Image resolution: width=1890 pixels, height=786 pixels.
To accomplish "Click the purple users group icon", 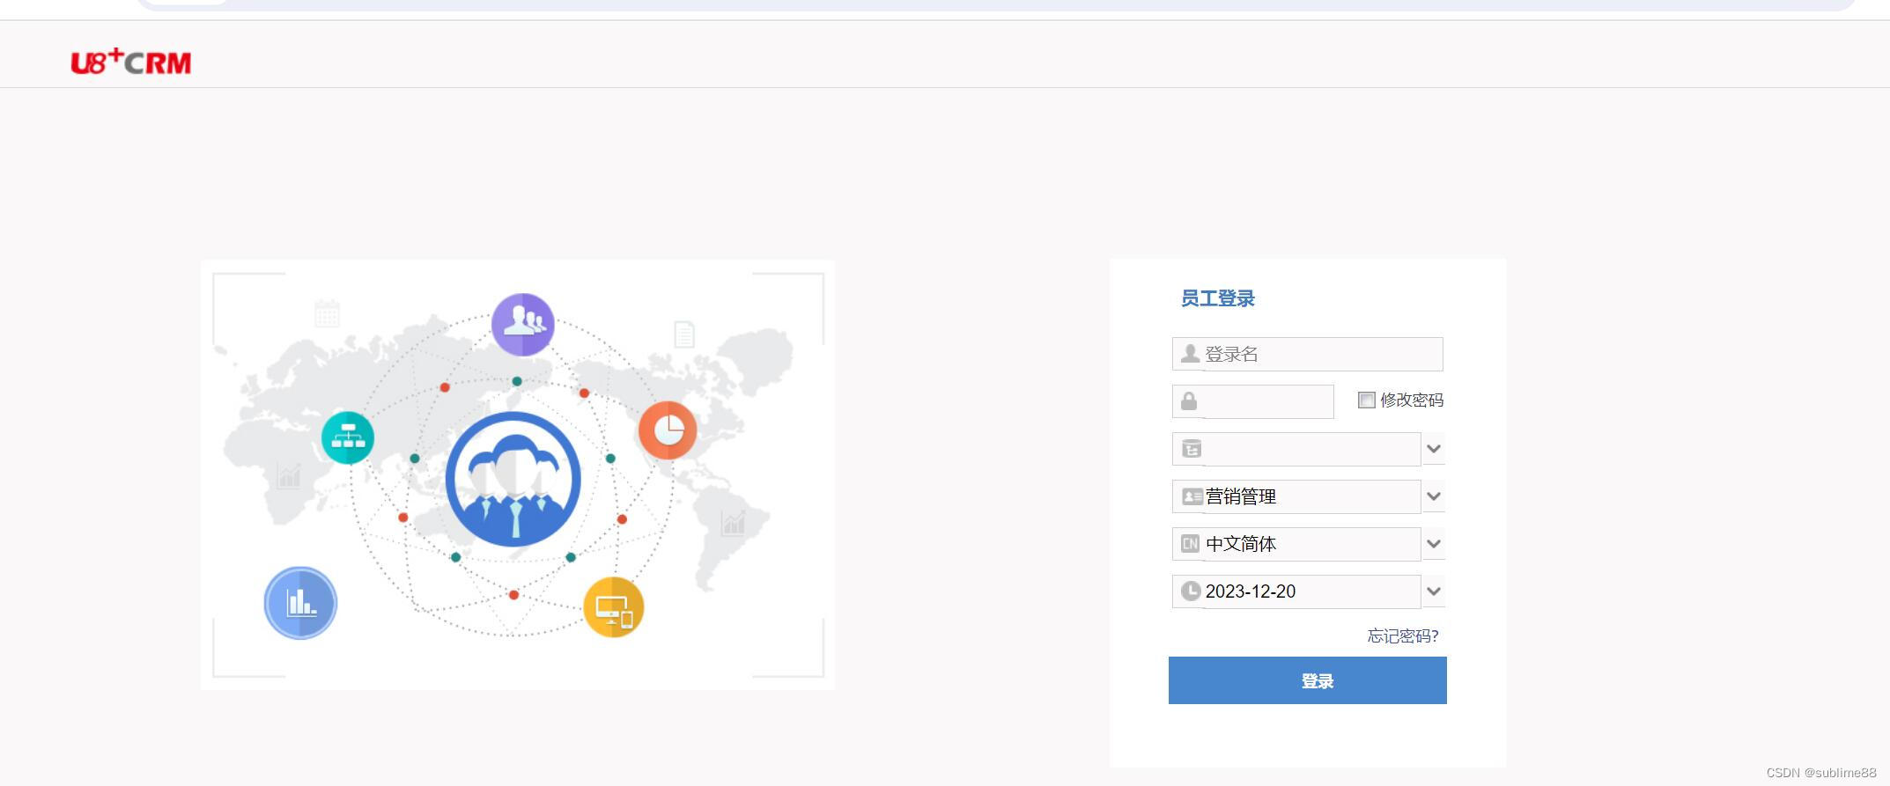I will 523,325.
